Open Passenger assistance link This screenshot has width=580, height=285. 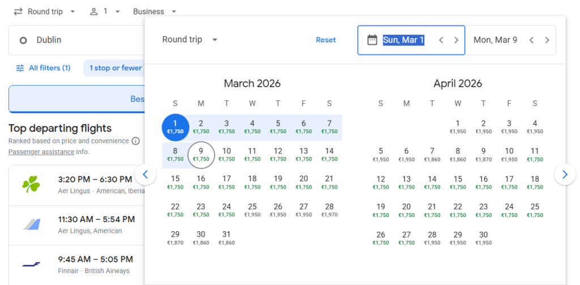(x=41, y=152)
